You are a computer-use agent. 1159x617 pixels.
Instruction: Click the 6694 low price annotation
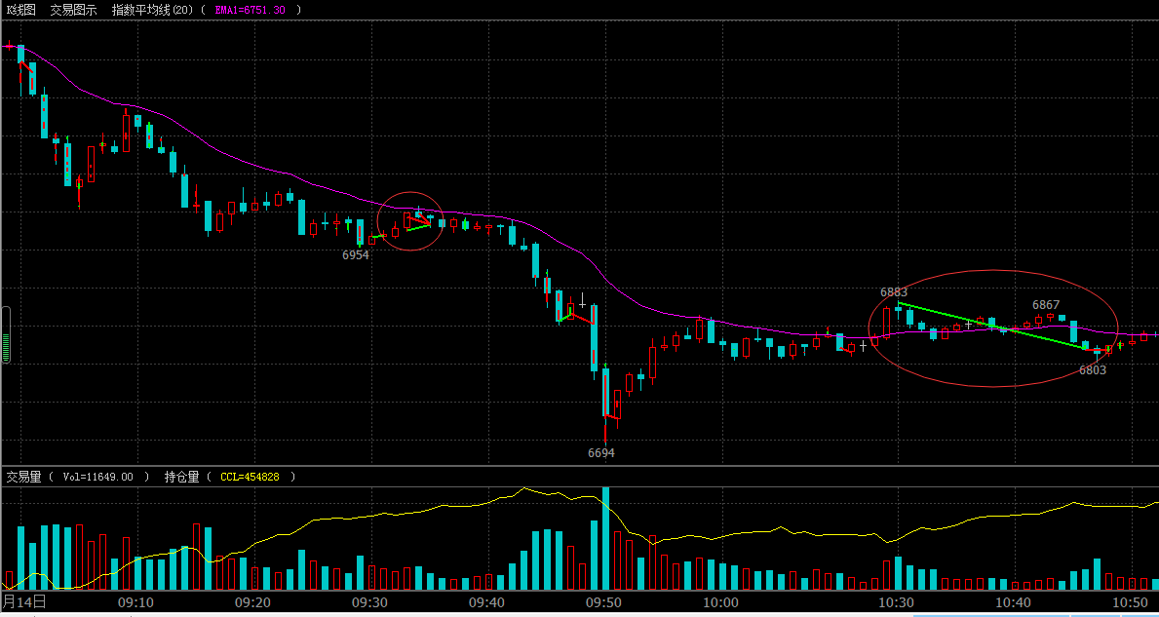(x=600, y=453)
